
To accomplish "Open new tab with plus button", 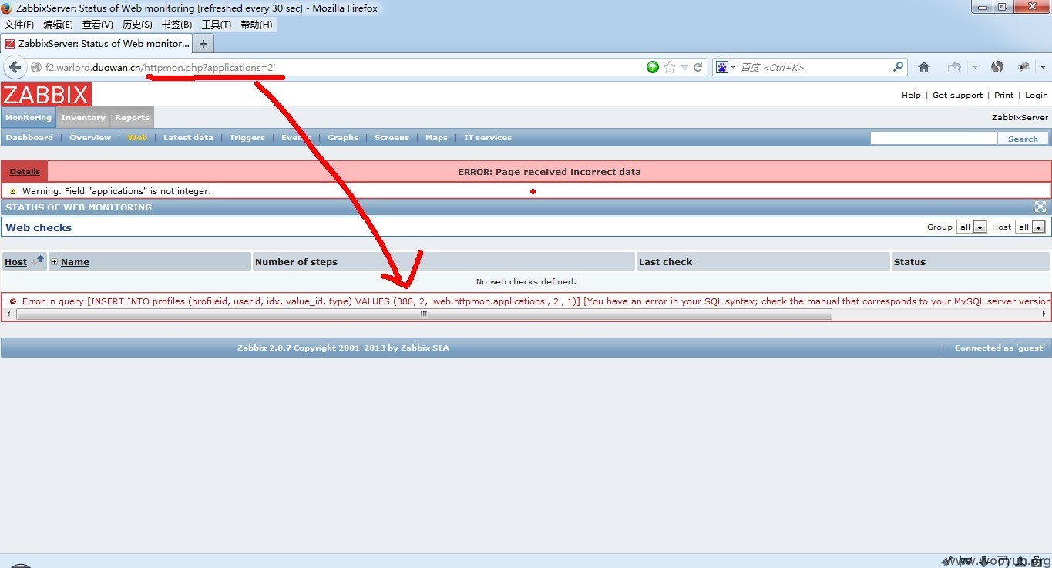I will (x=203, y=44).
